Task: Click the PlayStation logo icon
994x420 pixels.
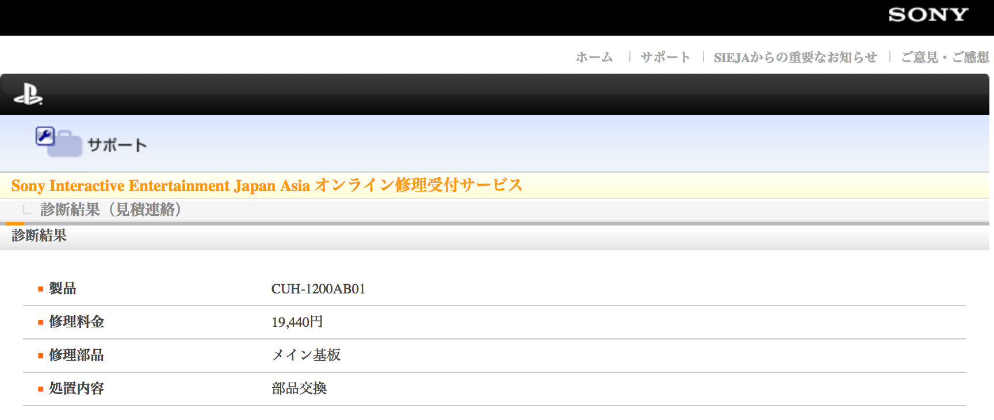Action: [28, 94]
